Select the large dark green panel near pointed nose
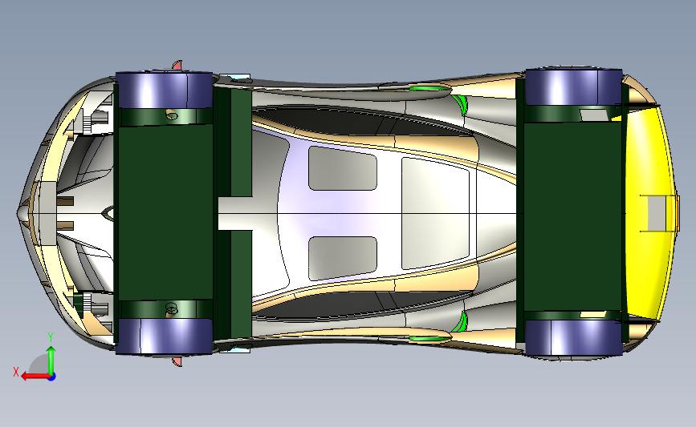This screenshot has width=696, height=427. (x=165, y=213)
